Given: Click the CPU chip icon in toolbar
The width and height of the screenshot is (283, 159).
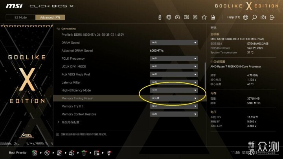Looking at the screenshot, I should pos(169,17).
